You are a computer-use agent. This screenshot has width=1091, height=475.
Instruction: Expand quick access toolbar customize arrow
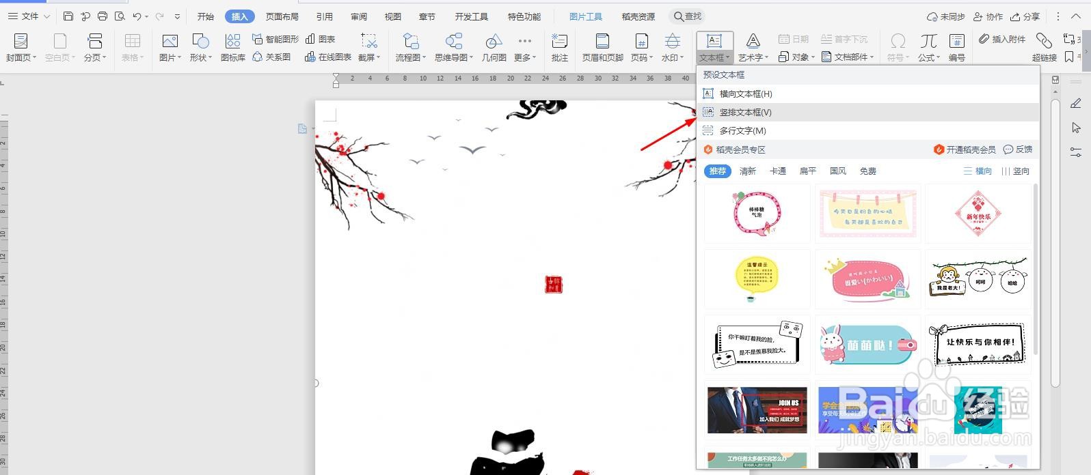(x=178, y=16)
